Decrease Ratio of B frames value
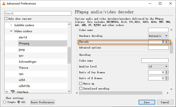The width and height of the screenshot is (176, 107). tap(166, 79)
